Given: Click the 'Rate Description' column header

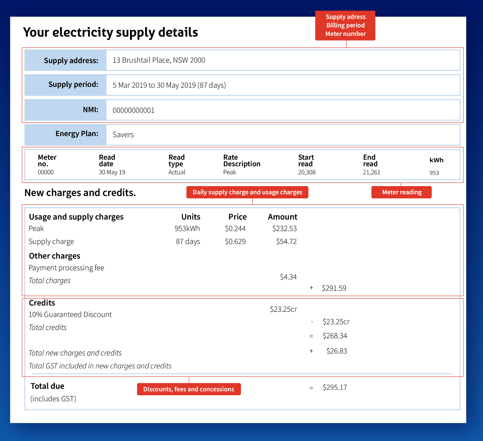Looking at the screenshot, I should point(242,161).
